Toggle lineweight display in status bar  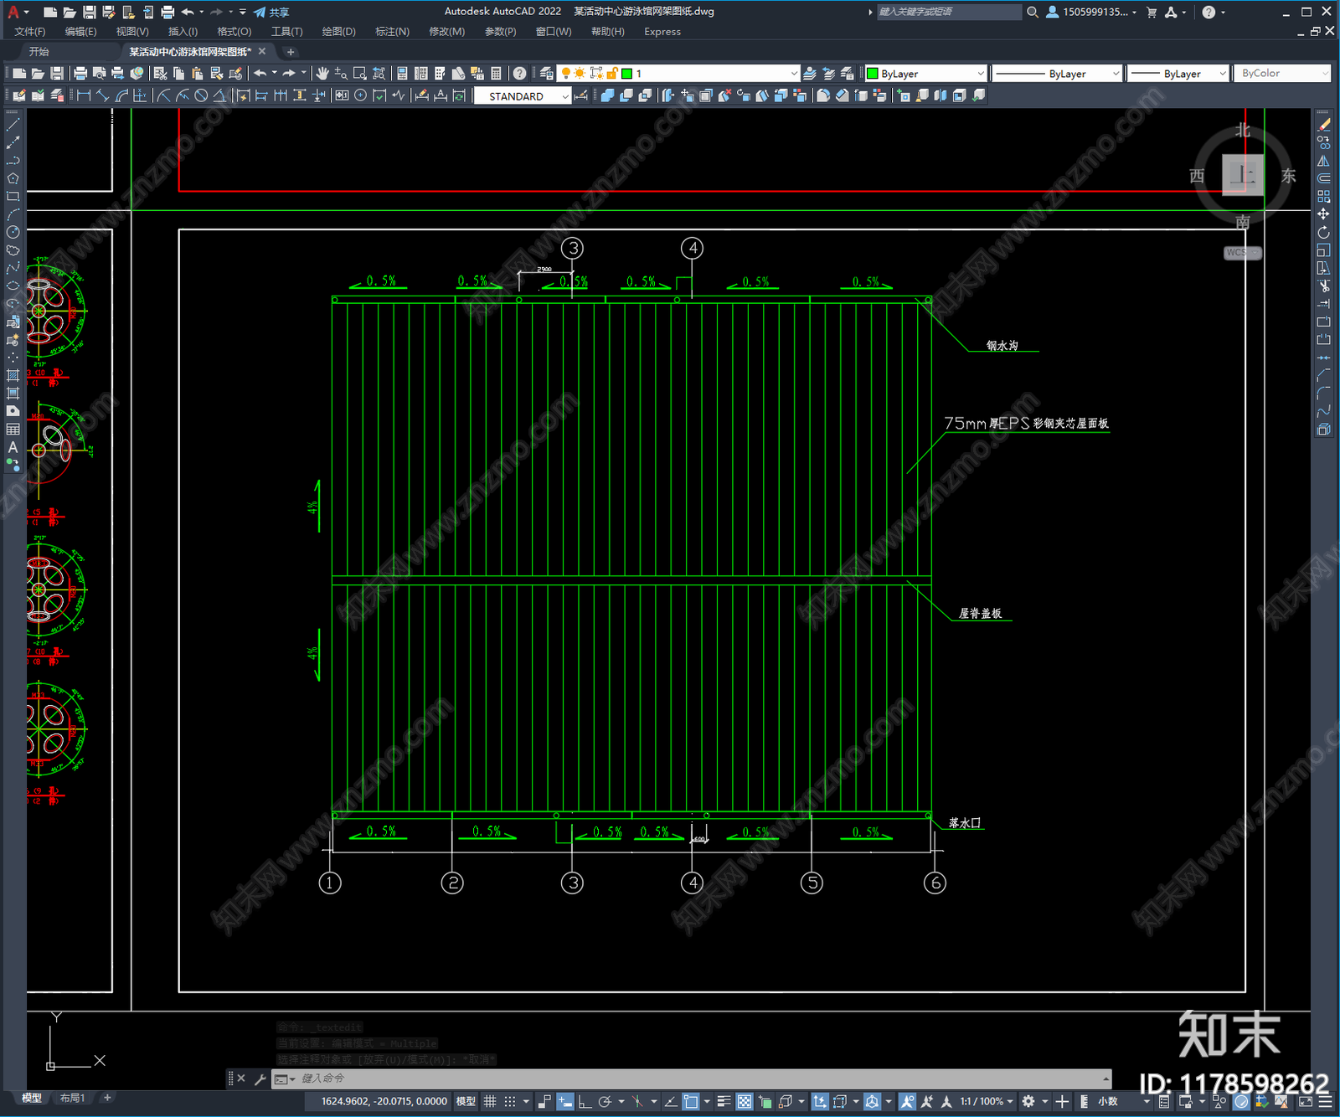click(724, 1101)
